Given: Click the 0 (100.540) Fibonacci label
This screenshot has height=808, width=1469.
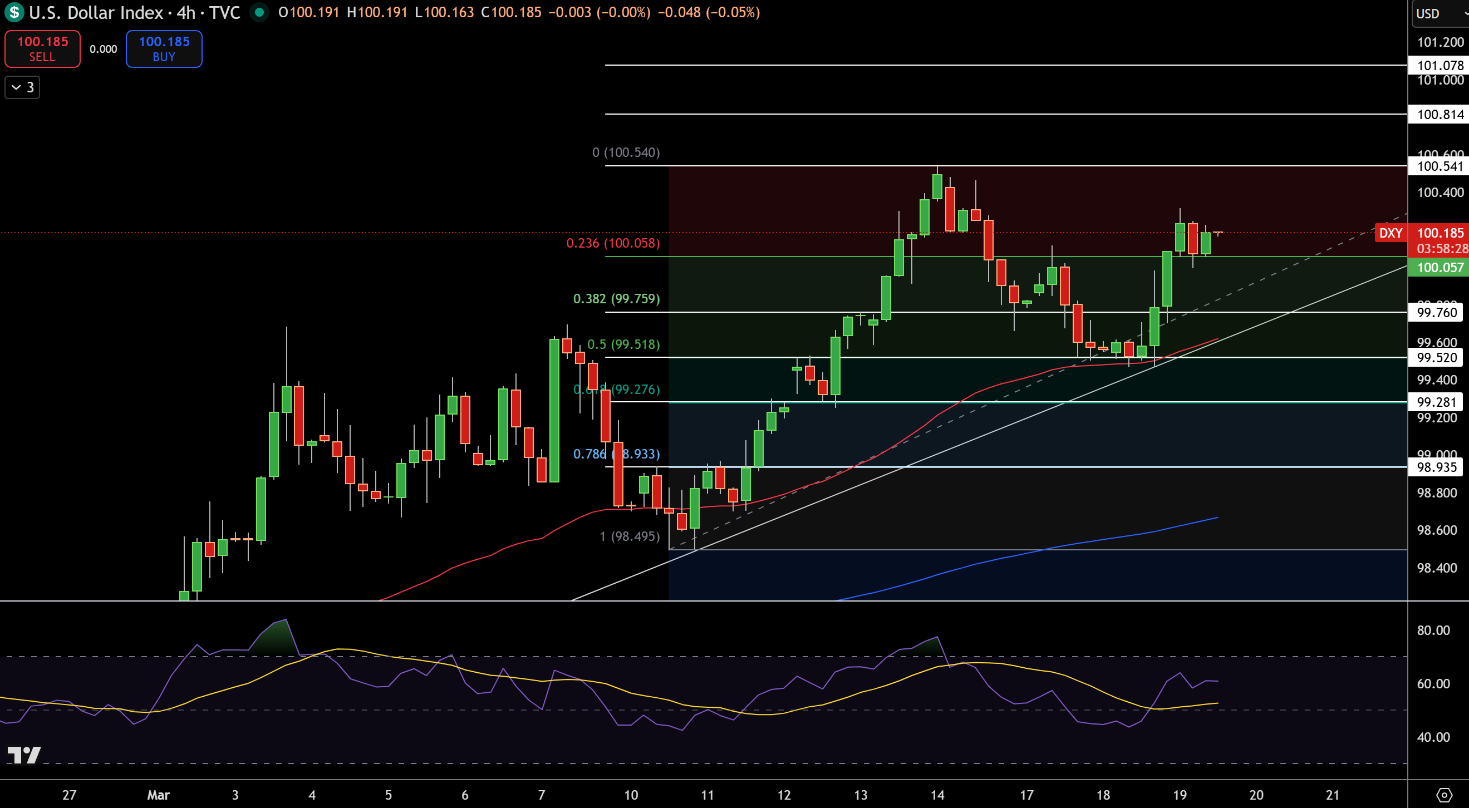Looking at the screenshot, I should point(626,152).
